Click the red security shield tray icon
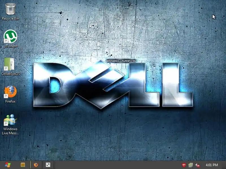The height and width of the screenshot is (169, 226). [184, 165]
